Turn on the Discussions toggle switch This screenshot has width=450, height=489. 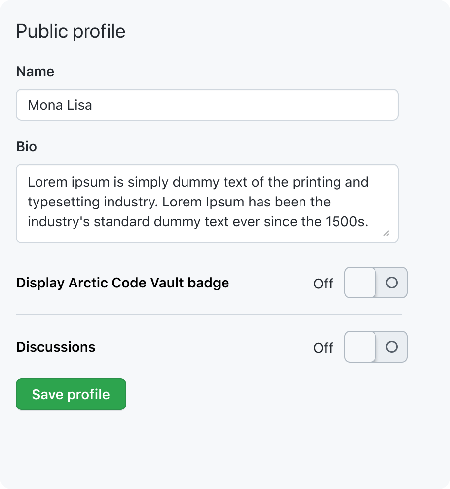click(375, 347)
